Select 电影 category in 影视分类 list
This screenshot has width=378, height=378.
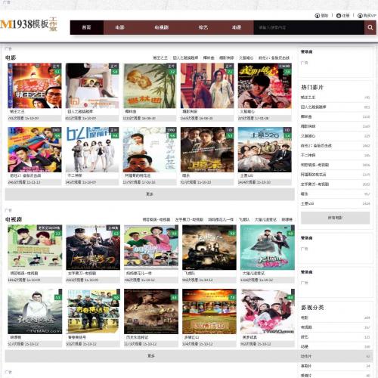pos(305,318)
